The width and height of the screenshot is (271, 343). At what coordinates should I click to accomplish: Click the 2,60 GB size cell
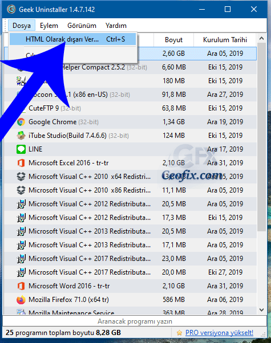tap(173, 54)
